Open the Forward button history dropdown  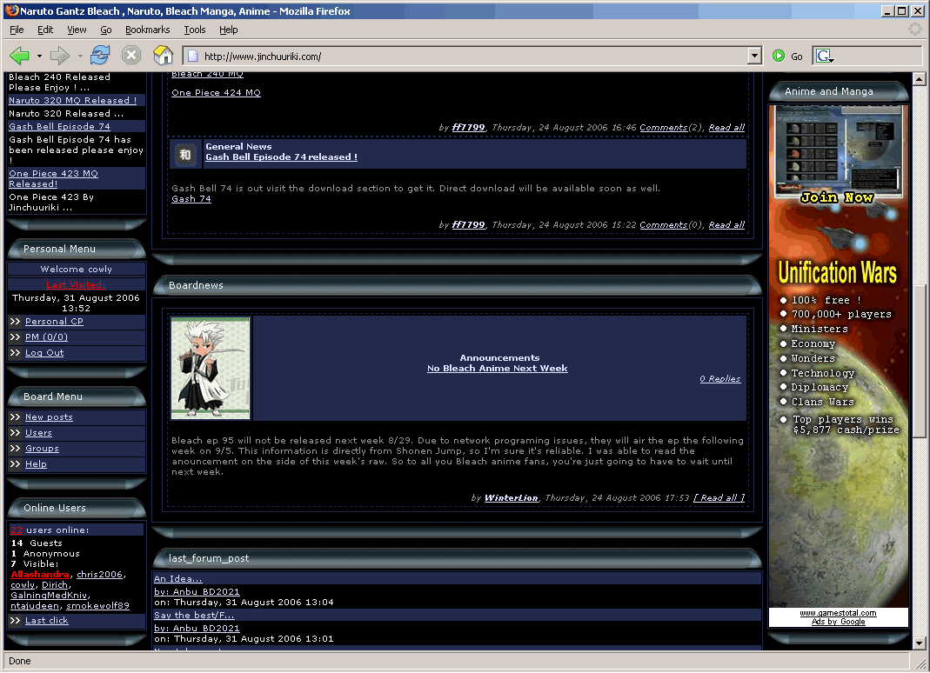80,57
